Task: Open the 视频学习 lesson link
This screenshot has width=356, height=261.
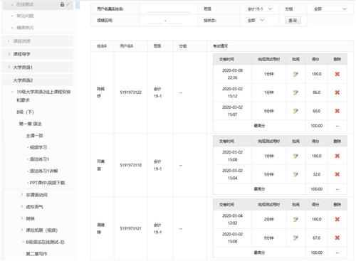Action: (x=38, y=147)
